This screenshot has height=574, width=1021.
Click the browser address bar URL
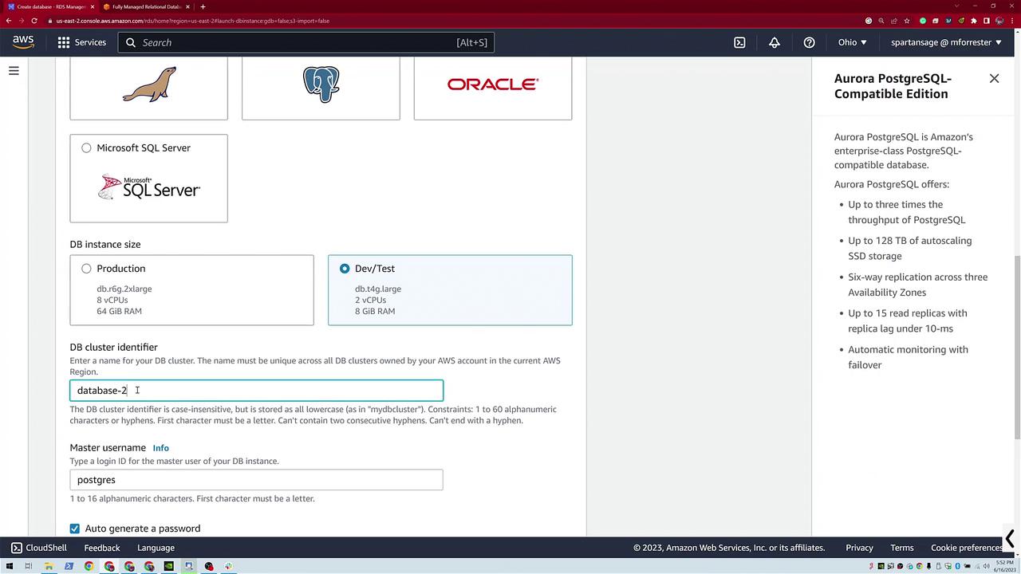coord(192,21)
